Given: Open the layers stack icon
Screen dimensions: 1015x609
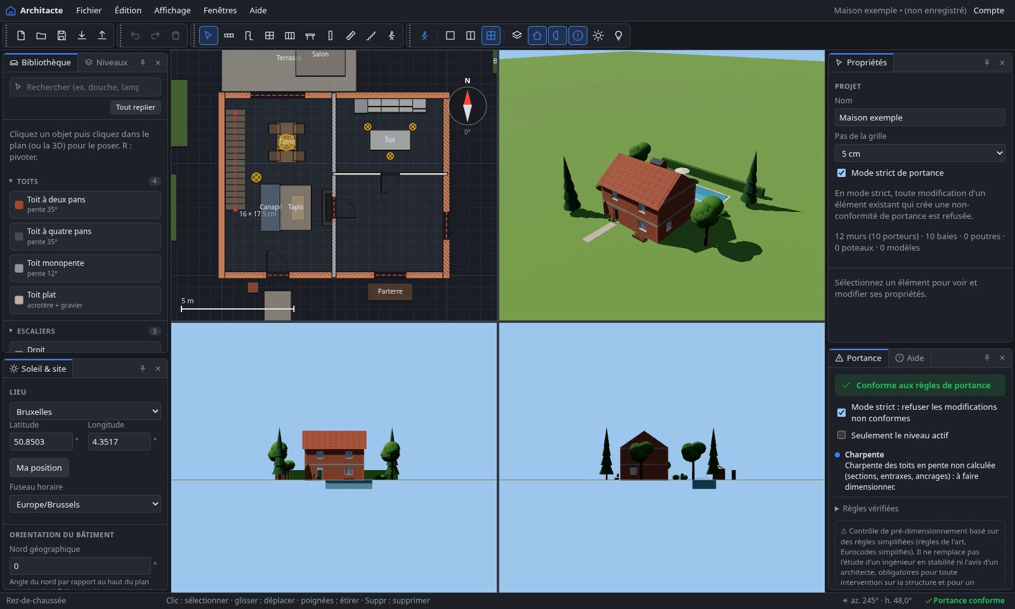Looking at the screenshot, I should (517, 36).
